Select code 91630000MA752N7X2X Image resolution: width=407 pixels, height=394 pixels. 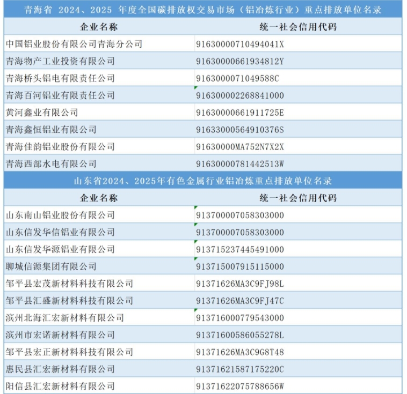tap(298, 146)
